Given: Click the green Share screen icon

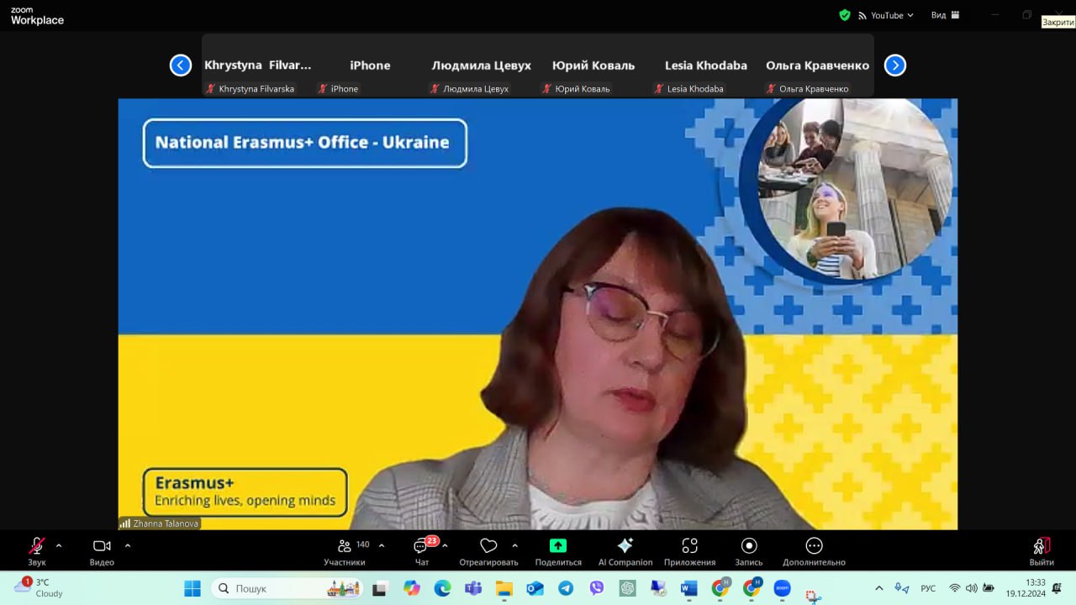Looking at the screenshot, I should pyautogui.click(x=558, y=546).
